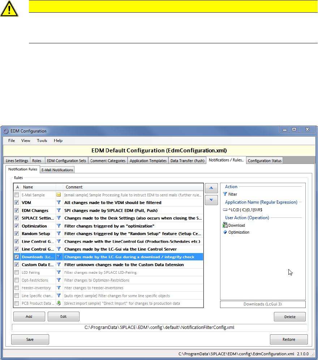Click the NotificationFilterConfig.xml path text
The image size is (318, 360).
(x=159, y=328)
